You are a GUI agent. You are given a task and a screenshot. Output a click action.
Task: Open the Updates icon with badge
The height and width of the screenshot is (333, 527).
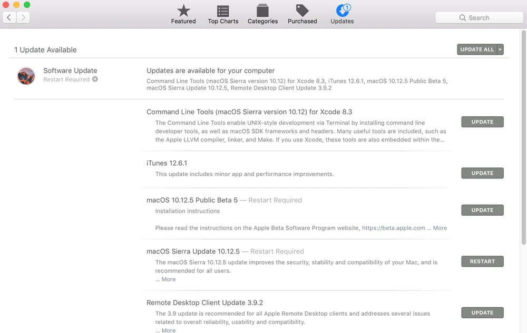(x=342, y=11)
